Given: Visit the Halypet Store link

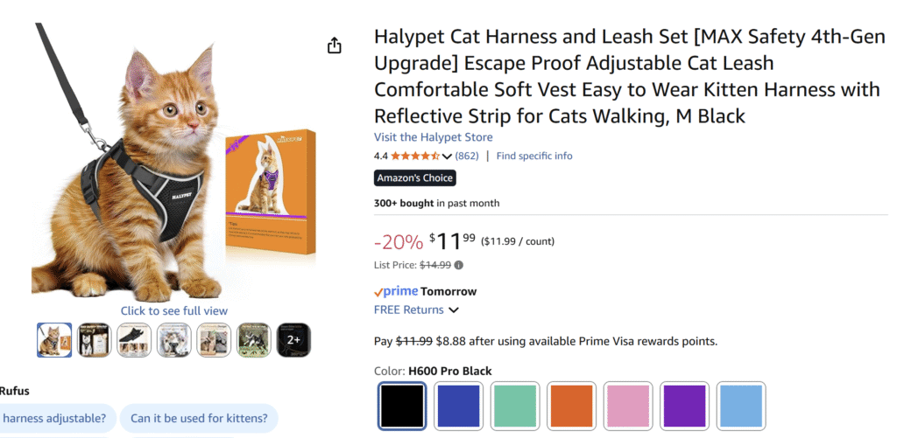Looking at the screenshot, I should coord(433,137).
